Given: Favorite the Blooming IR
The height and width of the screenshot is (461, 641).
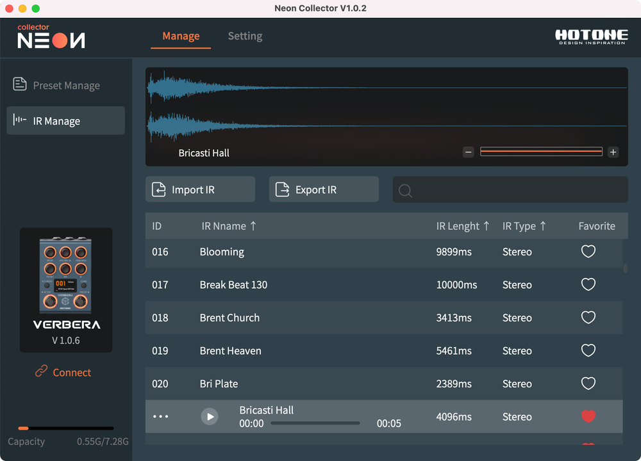Looking at the screenshot, I should click(588, 252).
